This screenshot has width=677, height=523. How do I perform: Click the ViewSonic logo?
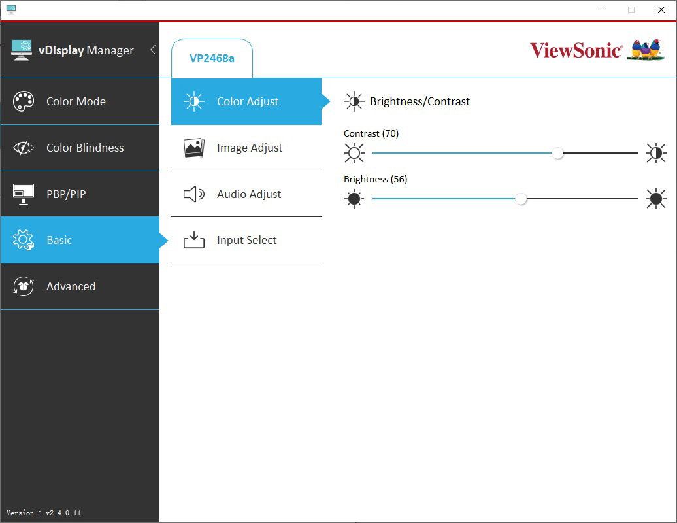[x=576, y=50]
